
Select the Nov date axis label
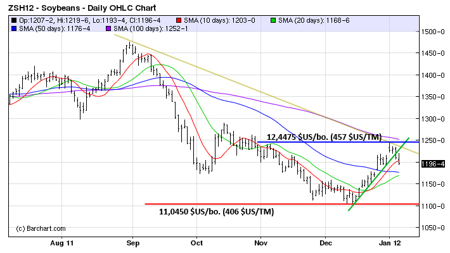click(x=260, y=242)
